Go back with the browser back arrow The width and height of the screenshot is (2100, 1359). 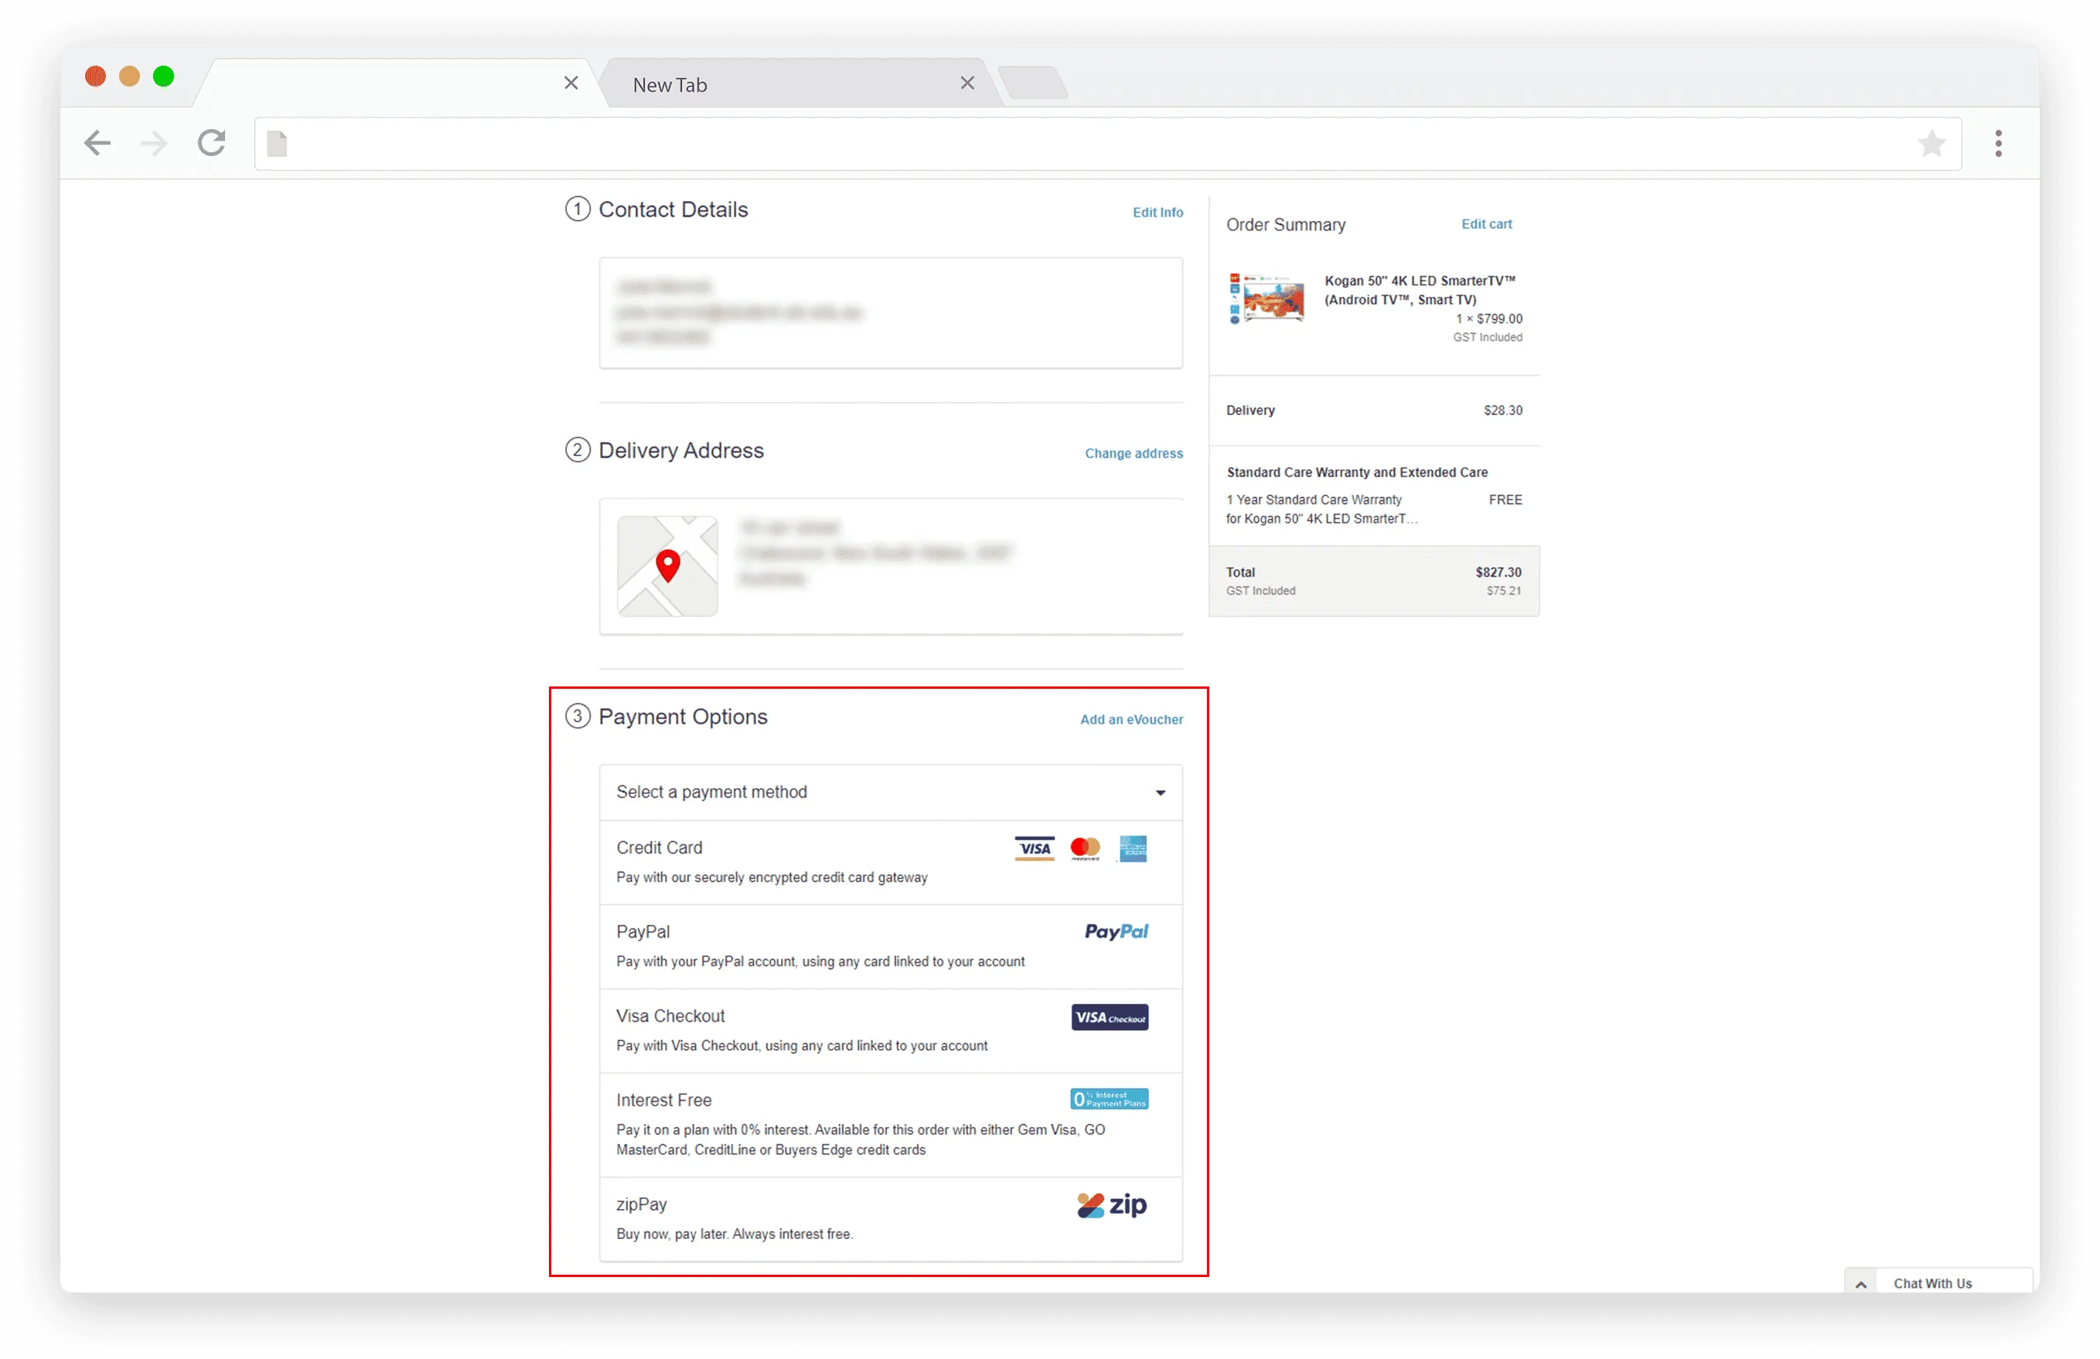pos(97,143)
